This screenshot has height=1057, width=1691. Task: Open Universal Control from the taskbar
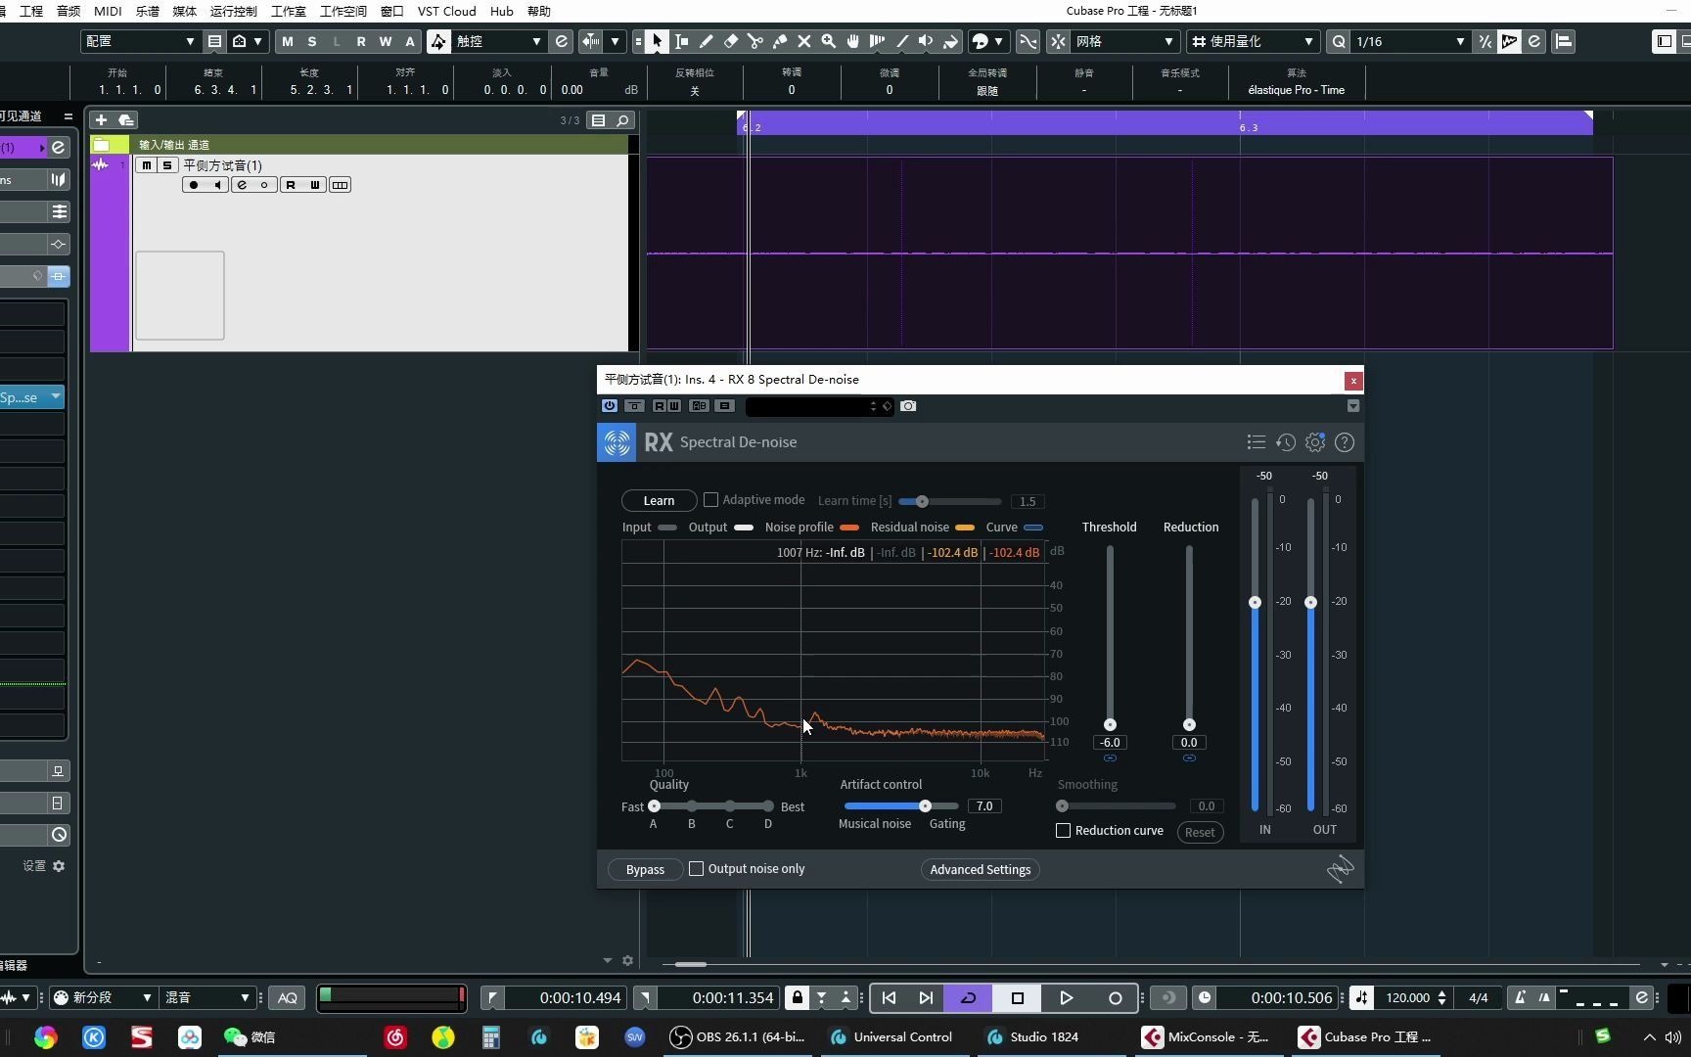(891, 1037)
